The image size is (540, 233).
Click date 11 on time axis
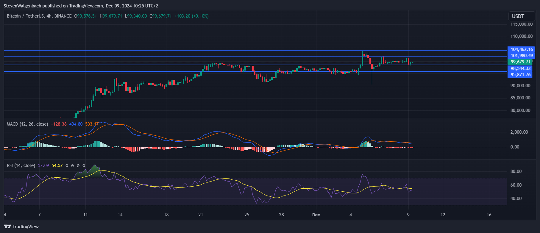(x=85, y=215)
